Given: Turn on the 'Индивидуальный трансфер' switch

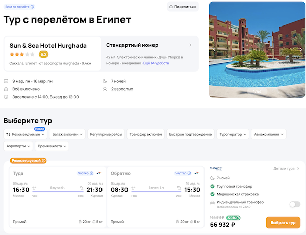Looking at the screenshot, I should [294, 204].
